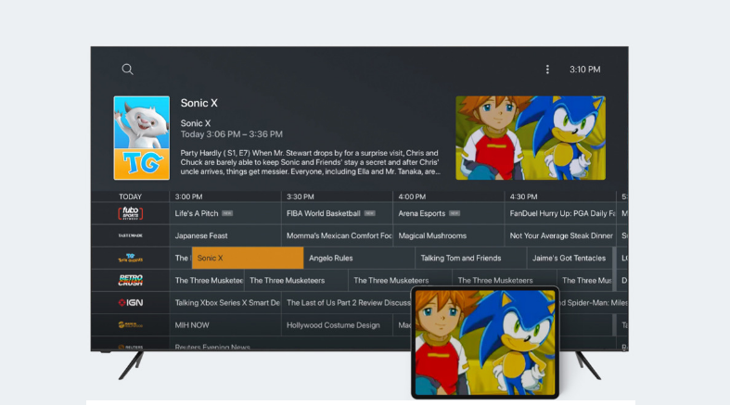Click the TG Sonic X show poster

(x=141, y=138)
